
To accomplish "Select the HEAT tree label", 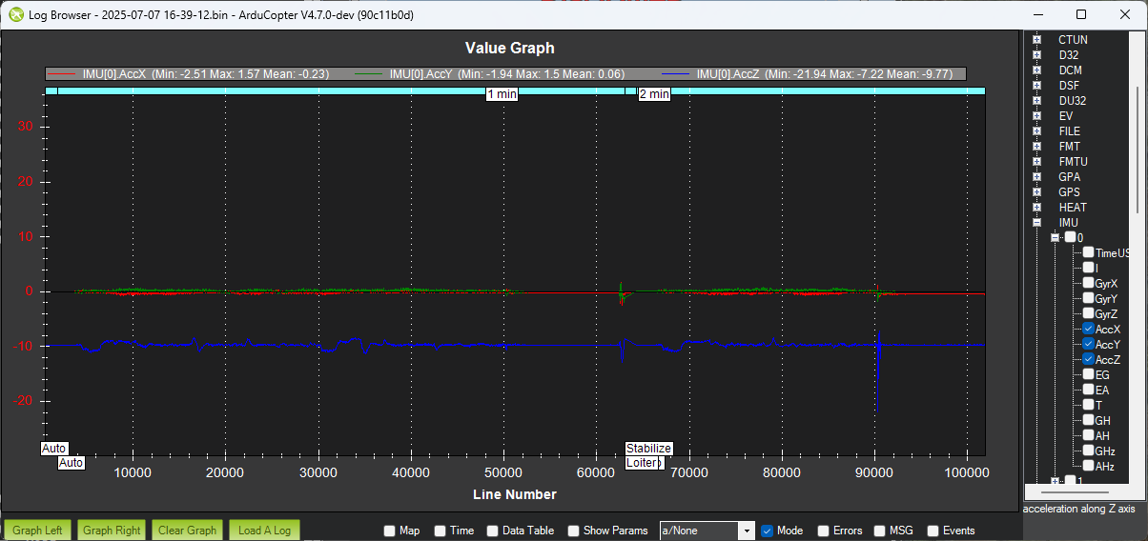I will pos(1072,208).
